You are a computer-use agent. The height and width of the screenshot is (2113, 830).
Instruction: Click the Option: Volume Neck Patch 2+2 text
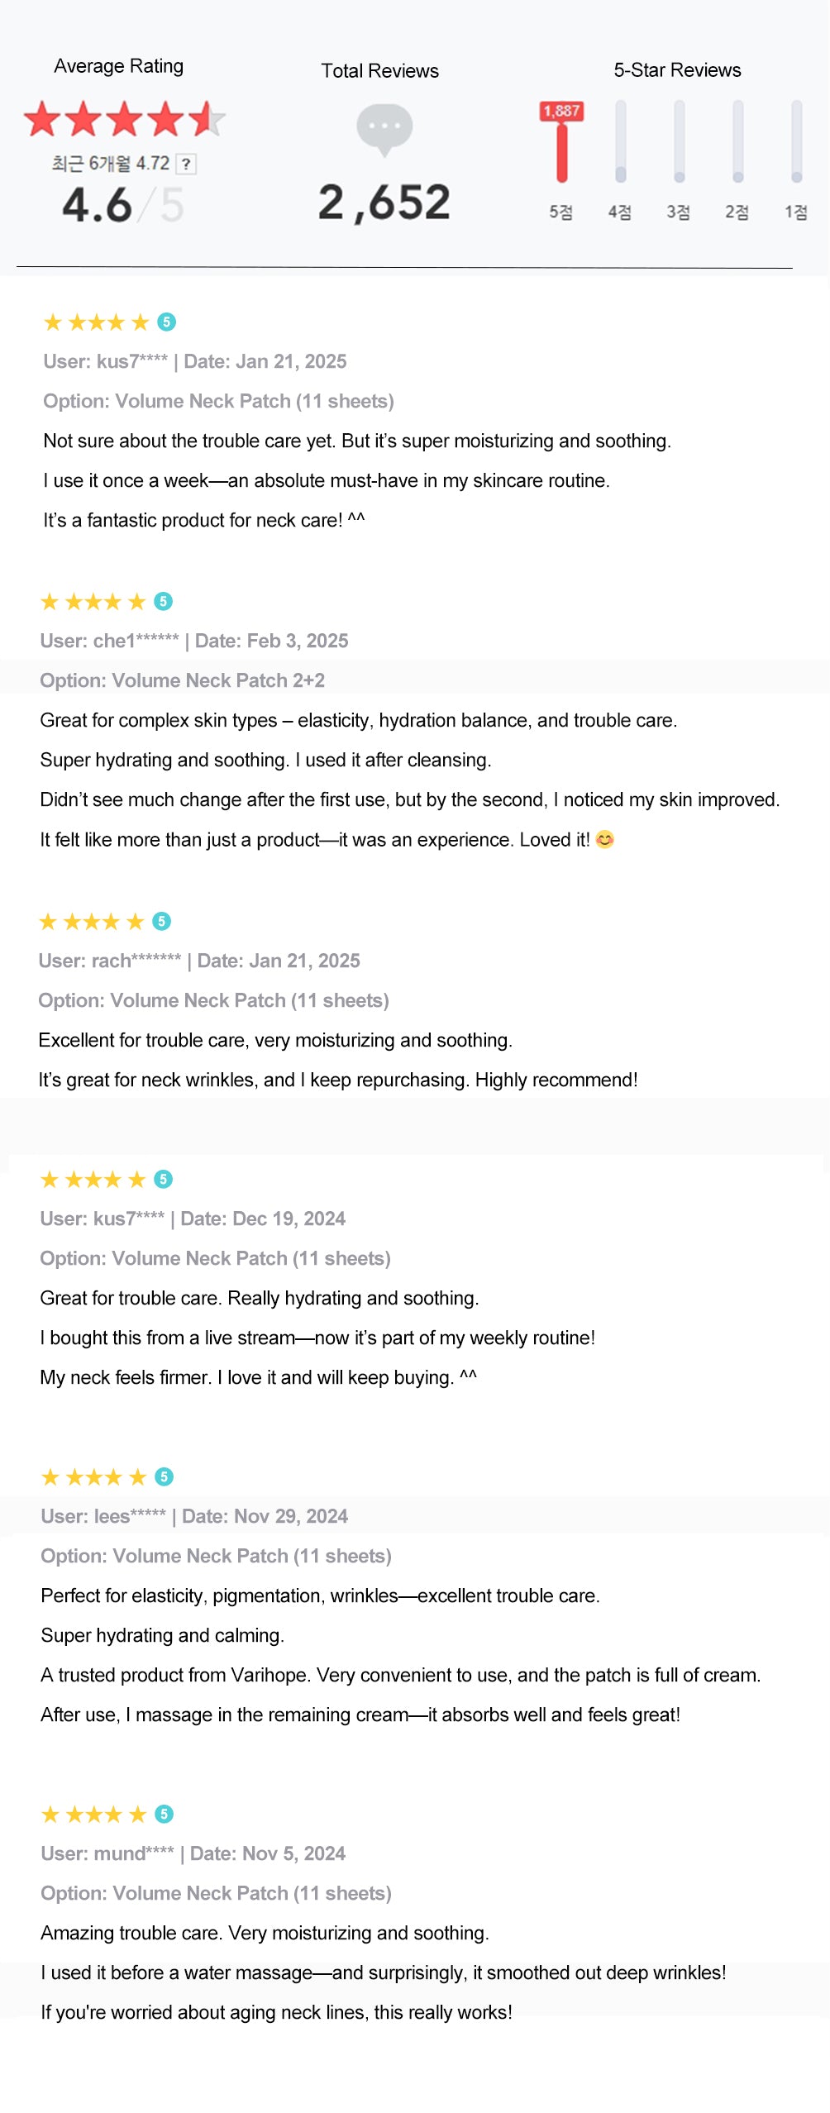pyautogui.click(x=183, y=680)
